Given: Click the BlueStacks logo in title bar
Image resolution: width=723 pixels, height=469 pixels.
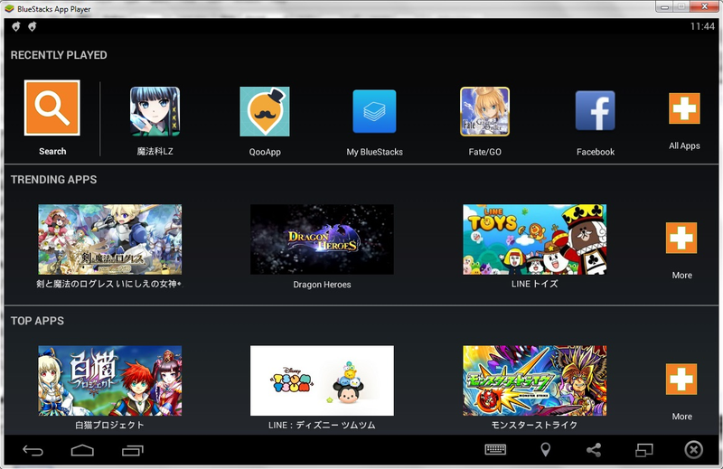Looking at the screenshot, I should click(9, 9).
